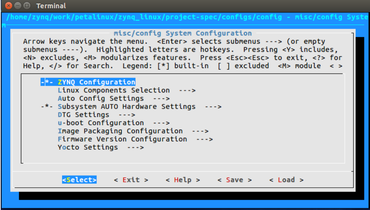Open the DTG Settings submenu

coord(83,115)
